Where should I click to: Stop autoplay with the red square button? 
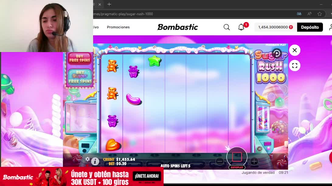[237, 157]
